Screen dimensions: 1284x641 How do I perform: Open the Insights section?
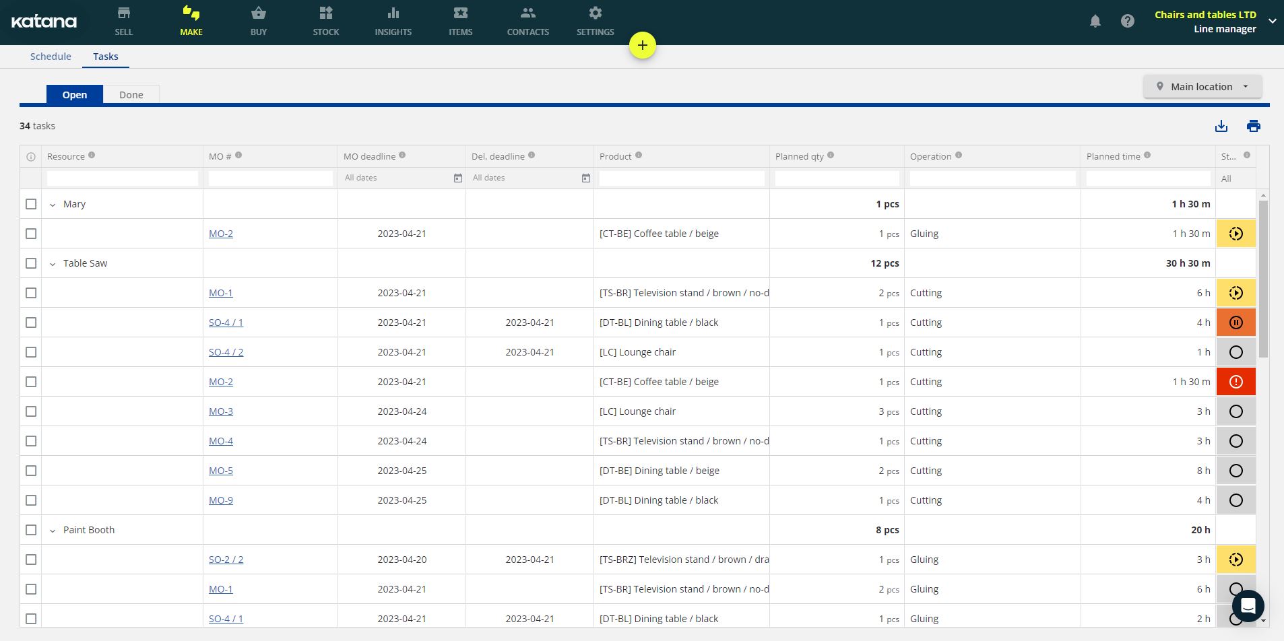coord(393,22)
